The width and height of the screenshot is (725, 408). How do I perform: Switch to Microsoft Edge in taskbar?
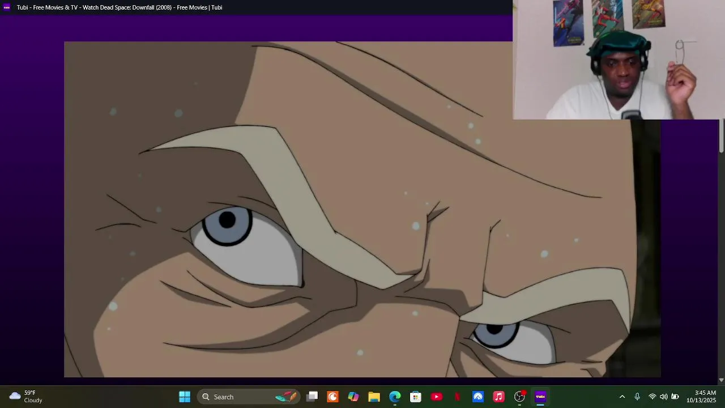395,397
